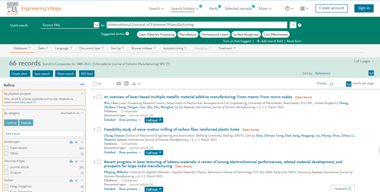This screenshot has width=380, height=192.
Task: Select record 1 checkbox by Wei, Chao
Action: [99, 97]
